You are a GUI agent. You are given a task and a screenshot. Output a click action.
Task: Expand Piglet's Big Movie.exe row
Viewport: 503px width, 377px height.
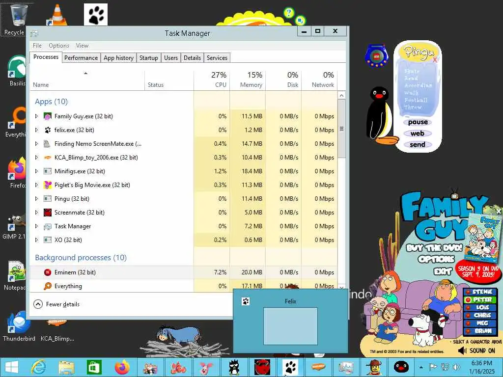pyautogui.click(x=36, y=185)
